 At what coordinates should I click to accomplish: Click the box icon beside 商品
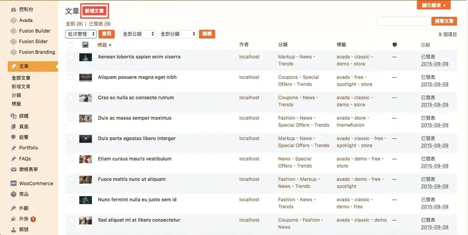pos(14,194)
